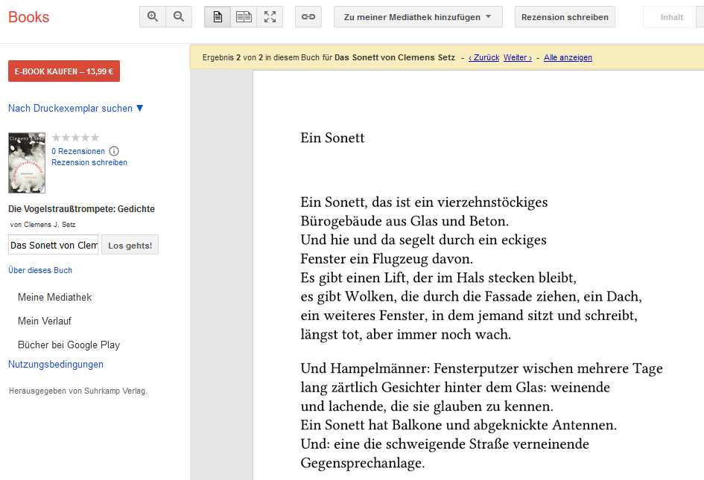Click the word 'Gegensprechanlage.' in the poem
The image size is (704, 480).
pyautogui.click(x=362, y=462)
